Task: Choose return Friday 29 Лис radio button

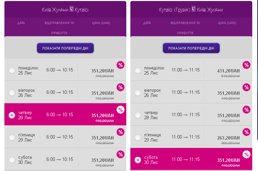Action: coord(138,137)
